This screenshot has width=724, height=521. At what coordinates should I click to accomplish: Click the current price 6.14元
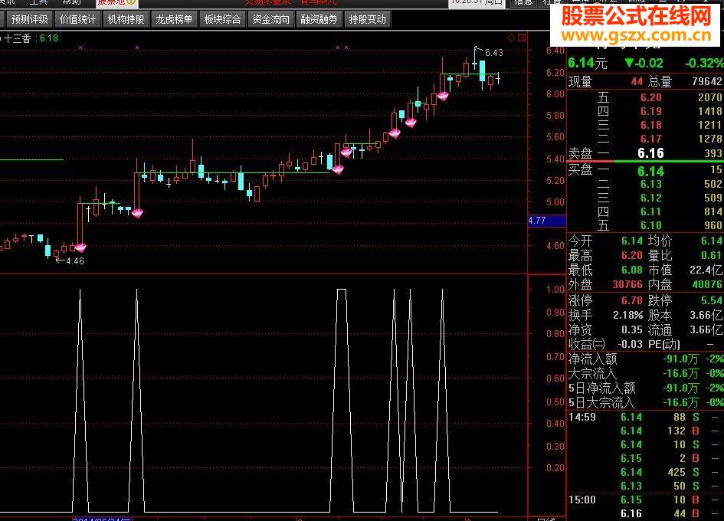[x=588, y=63]
